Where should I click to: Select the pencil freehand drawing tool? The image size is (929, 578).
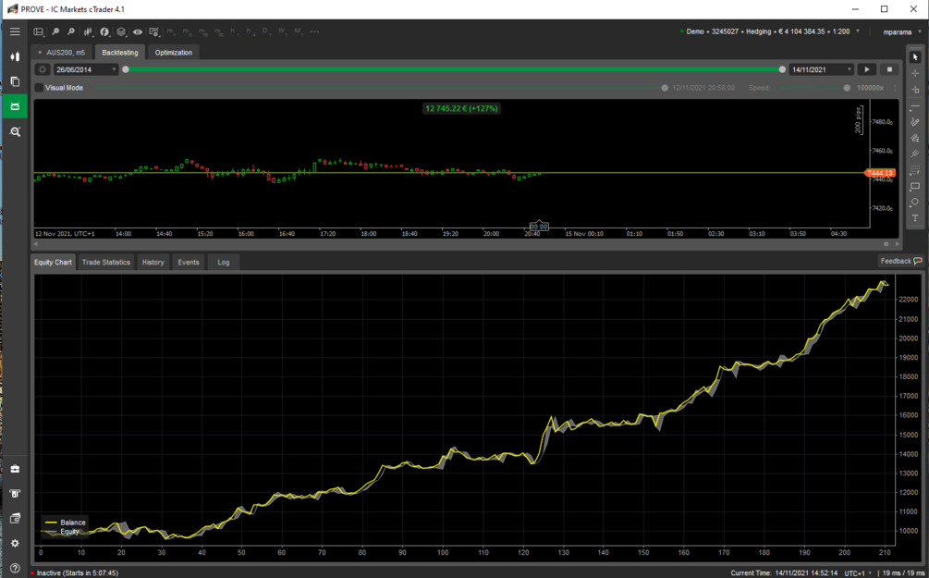point(915,121)
